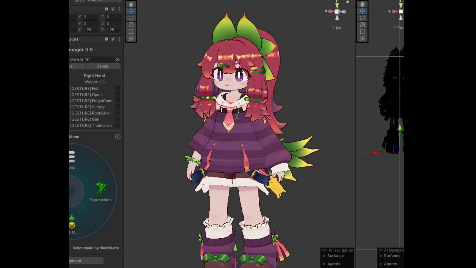The width and height of the screenshot is (476, 268).
Task: Open presets for the script component
Action: click(x=113, y=39)
